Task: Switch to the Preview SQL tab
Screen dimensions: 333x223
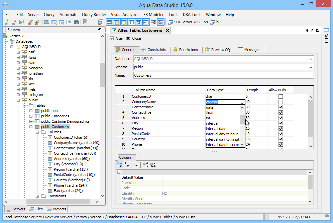Action: [218, 50]
